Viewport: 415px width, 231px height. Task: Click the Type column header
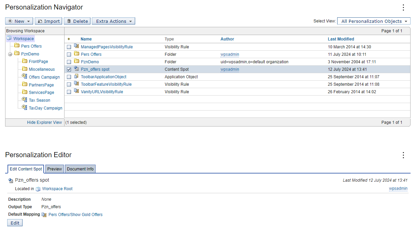[x=169, y=39]
